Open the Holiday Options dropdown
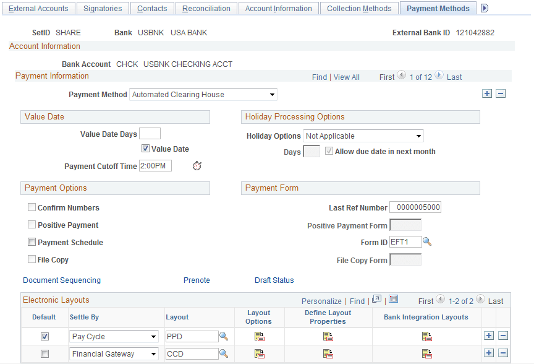The width and height of the screenshot is (534, 364). [418, 136]
